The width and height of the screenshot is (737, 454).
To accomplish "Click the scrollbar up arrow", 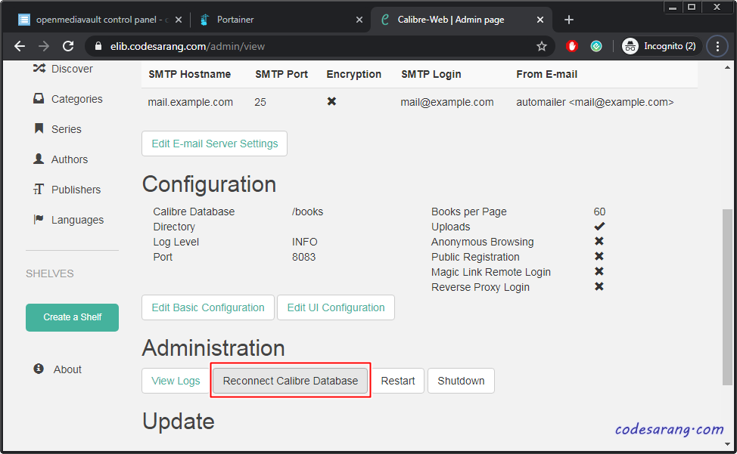I will coord(727,67).
